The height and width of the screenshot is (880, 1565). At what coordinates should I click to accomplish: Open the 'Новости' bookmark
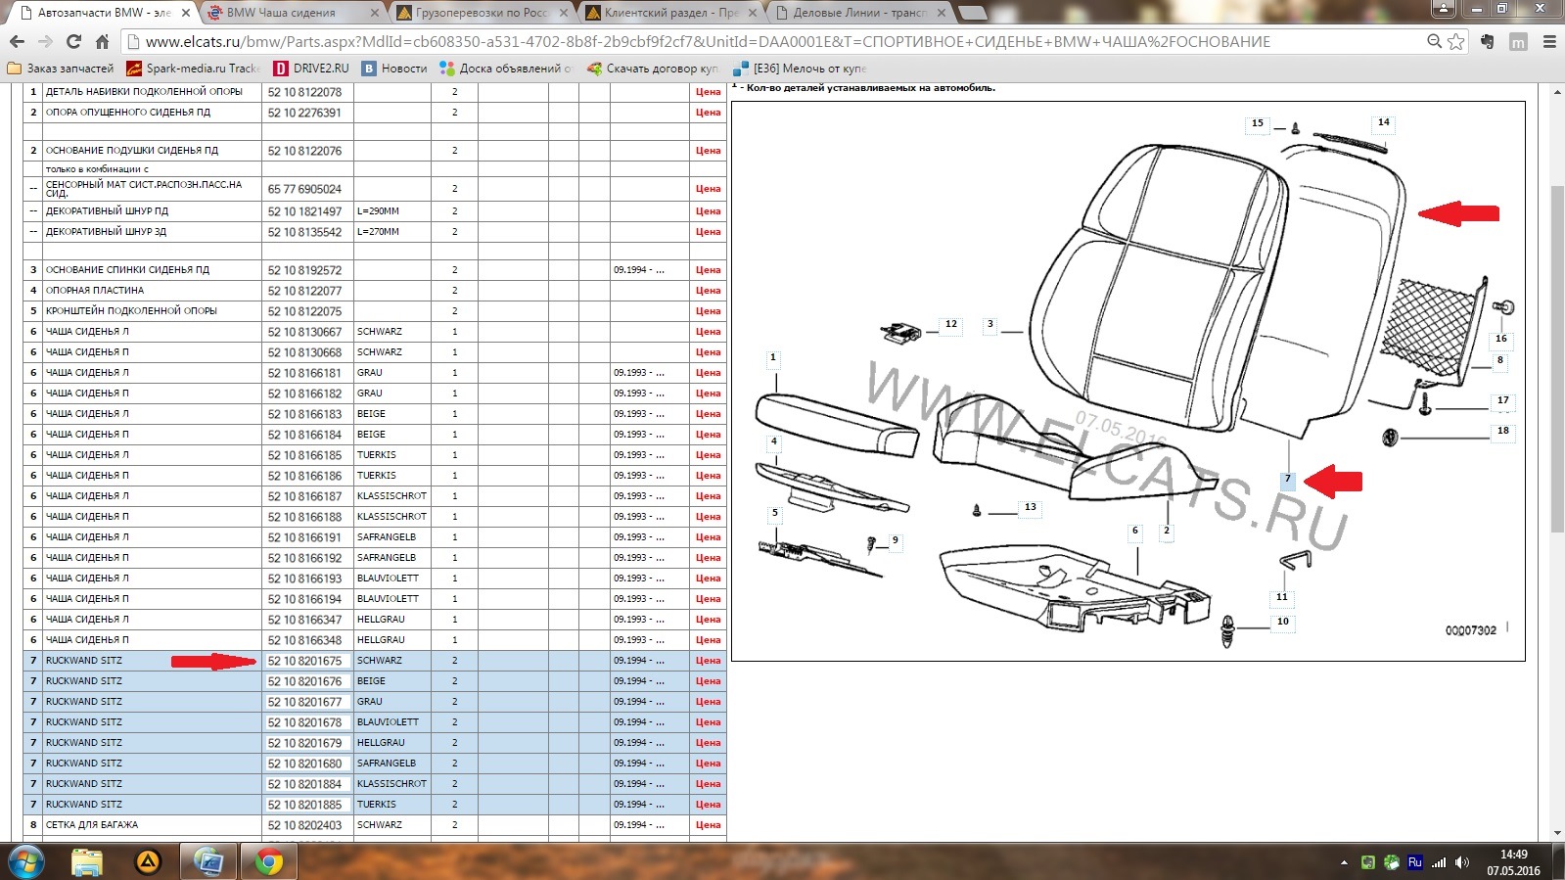395,69
